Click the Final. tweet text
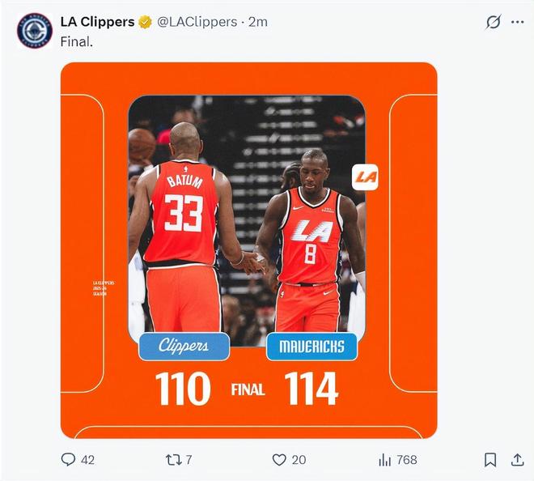Viewport: 534px width, 481px height. point(77,42)
